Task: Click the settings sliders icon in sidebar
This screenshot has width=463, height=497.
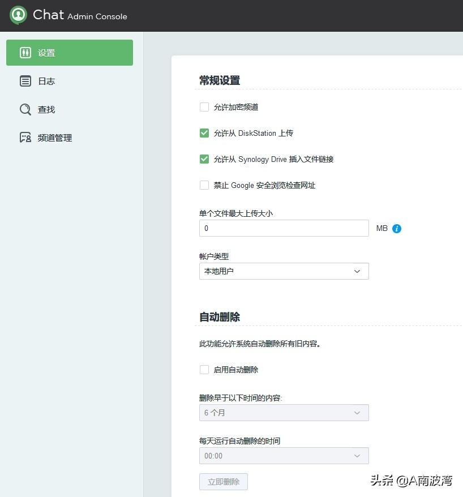Action: pos(25,53)
